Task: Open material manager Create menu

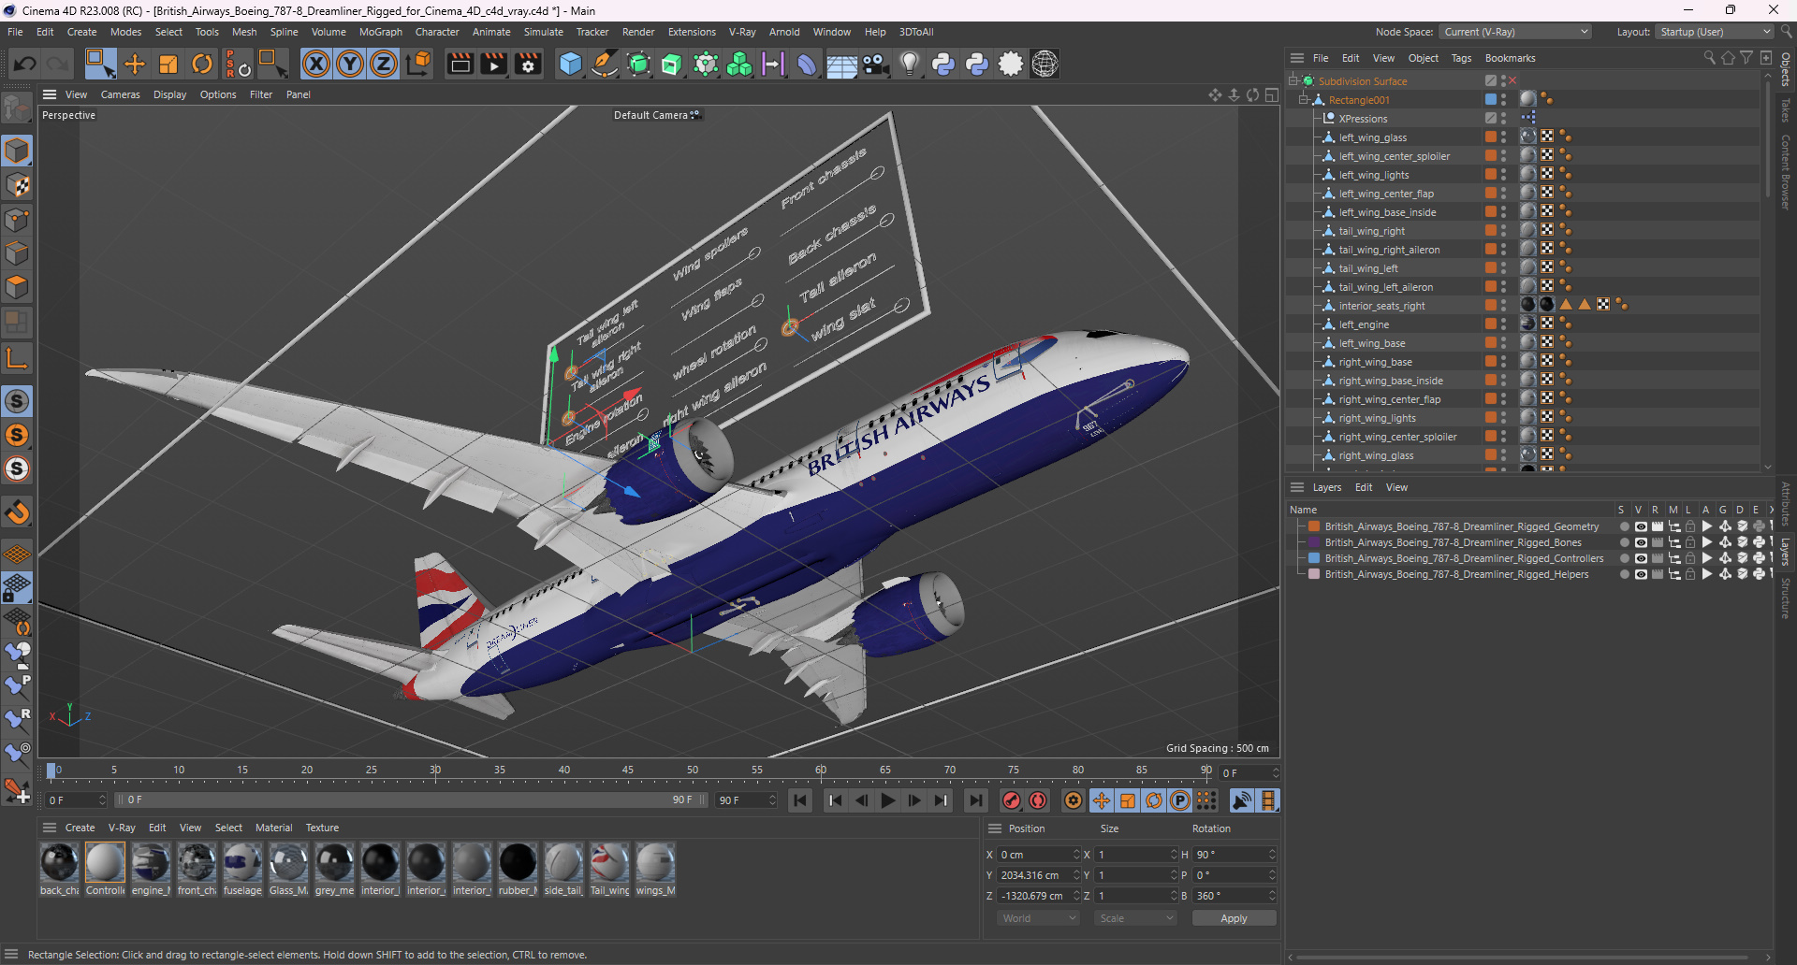Action: (80, 828)
